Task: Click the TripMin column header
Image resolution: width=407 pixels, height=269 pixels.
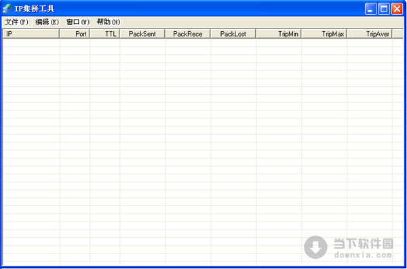Action: (279, 34)
